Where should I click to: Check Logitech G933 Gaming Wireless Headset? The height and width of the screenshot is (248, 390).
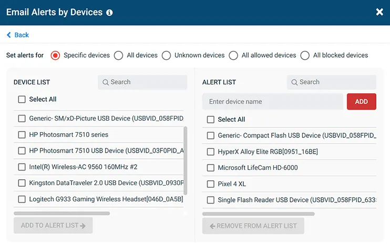coord(22,199)
